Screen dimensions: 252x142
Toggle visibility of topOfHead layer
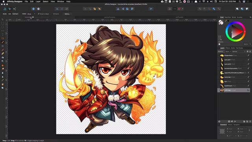coord(248,86)
